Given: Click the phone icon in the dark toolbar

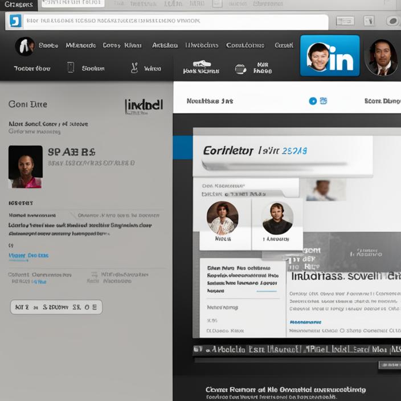Looking at the screenshot, I should click(x=71, y=68).
